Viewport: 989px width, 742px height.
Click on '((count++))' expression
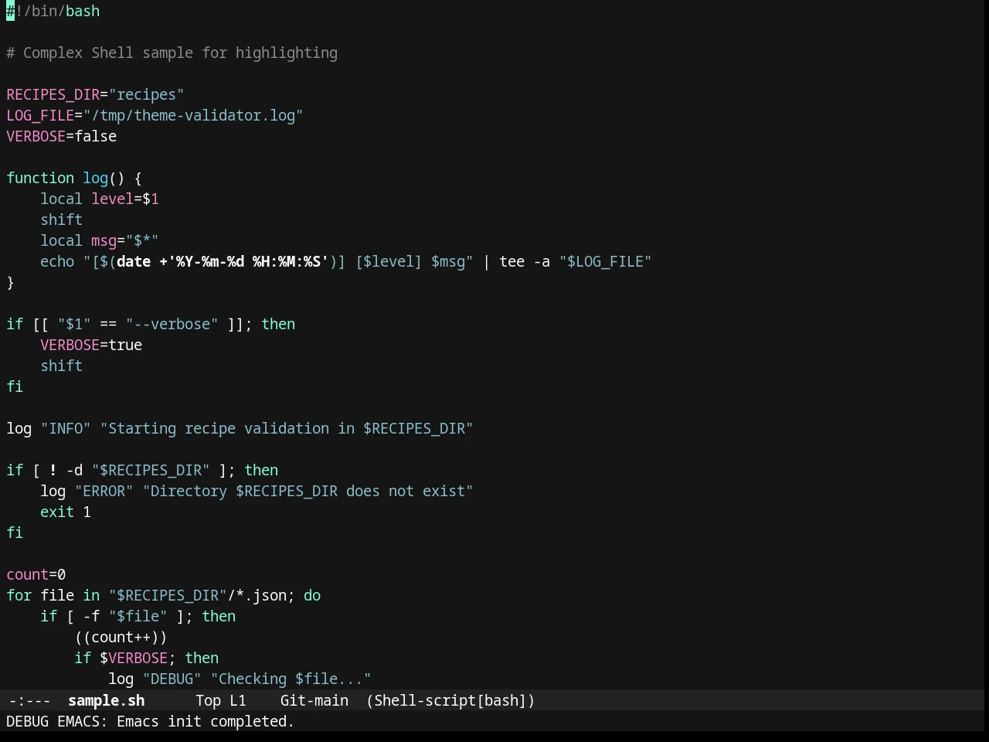pos(121,637)
